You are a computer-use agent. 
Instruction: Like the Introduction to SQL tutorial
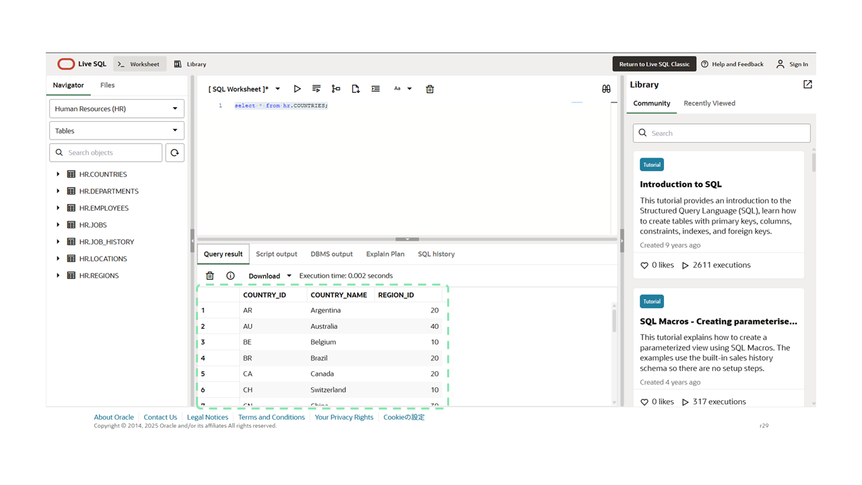644,265
